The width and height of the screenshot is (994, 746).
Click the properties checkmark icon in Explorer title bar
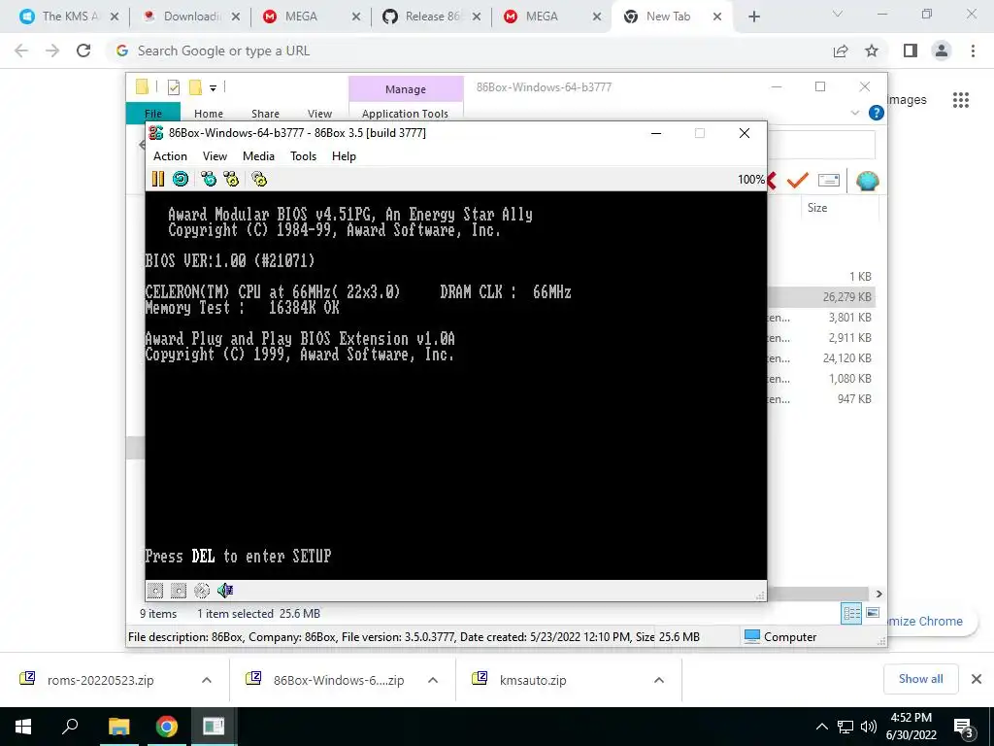pos(173,87)
